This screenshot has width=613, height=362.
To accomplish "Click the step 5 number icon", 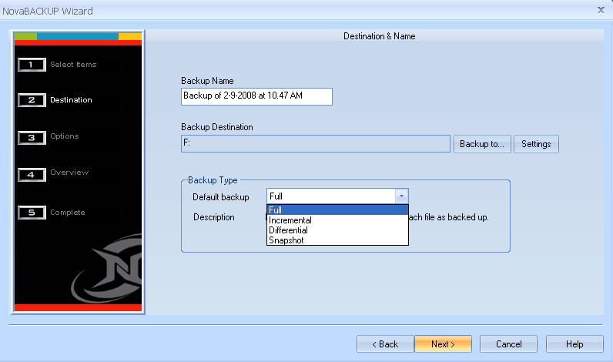I will coord(32,213).
